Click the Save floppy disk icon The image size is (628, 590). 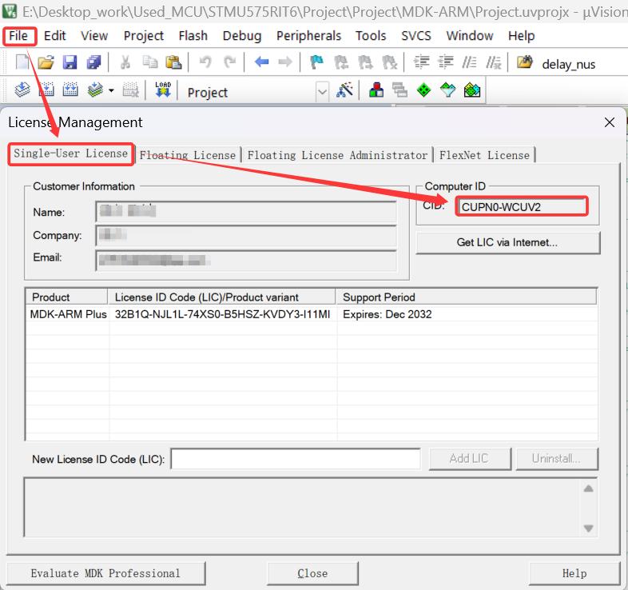click(x=70, y=62)
